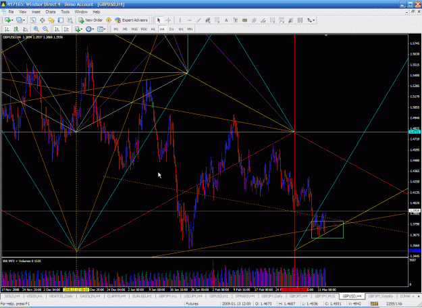Click the New Order button
Image resolution: width=422 pixels, height=308 pixels.
tap(90, 20)
